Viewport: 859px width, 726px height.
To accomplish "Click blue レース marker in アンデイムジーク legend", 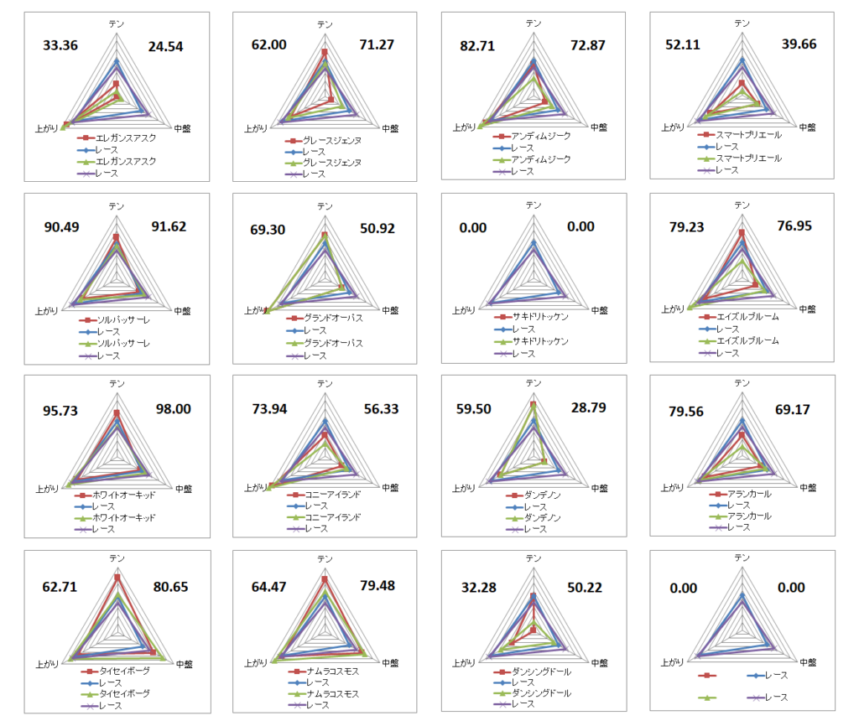I will click(502, 148).
